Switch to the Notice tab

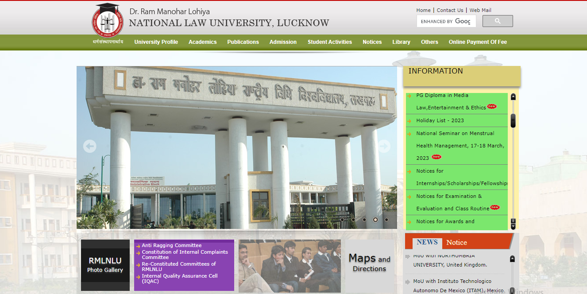(457, 242)
